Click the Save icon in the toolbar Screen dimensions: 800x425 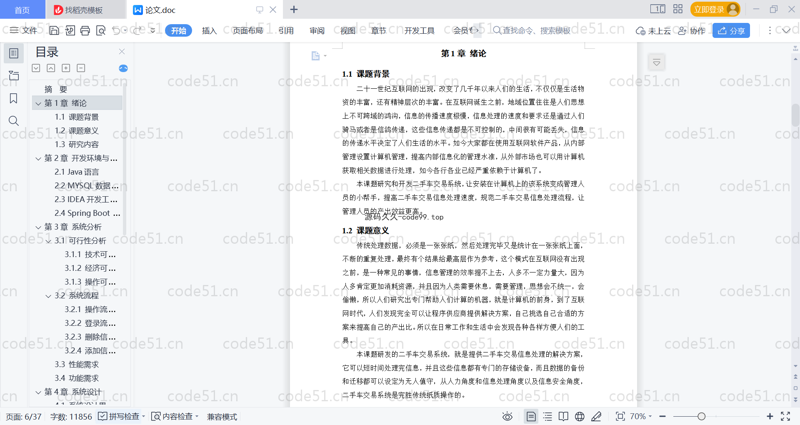tap(54, 30)
